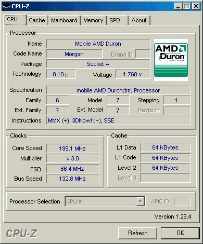Image resolution: width=203 pixels, height=244 pixels.
Task: Click the Package value Socket A
Action: tap(98, 64)
